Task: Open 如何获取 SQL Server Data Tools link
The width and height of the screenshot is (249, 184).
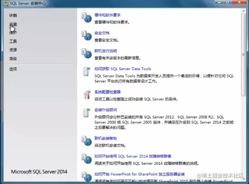Action: [x=123, y=69]
